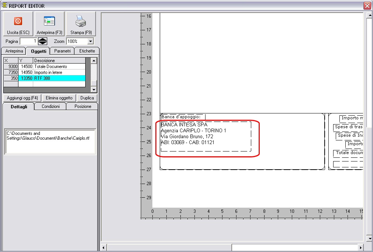Close the Report Editor window

(x=367, y=6)
